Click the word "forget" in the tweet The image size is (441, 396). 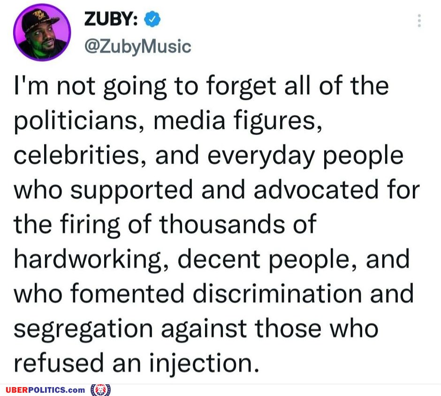coord(241,87)
